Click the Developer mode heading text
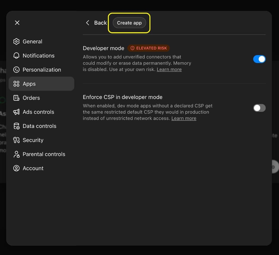The width and height of the screenshot is (279, 255). coord(103,48)
